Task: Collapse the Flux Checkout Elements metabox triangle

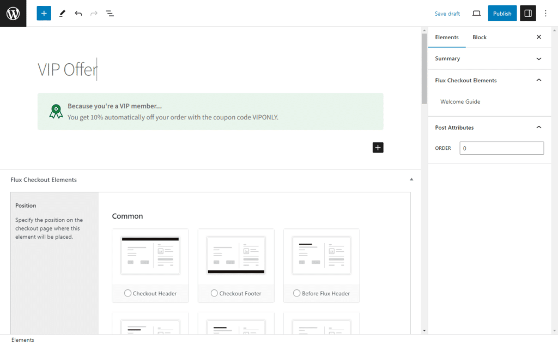Action: pyautogui.click(x=411, y=179)
